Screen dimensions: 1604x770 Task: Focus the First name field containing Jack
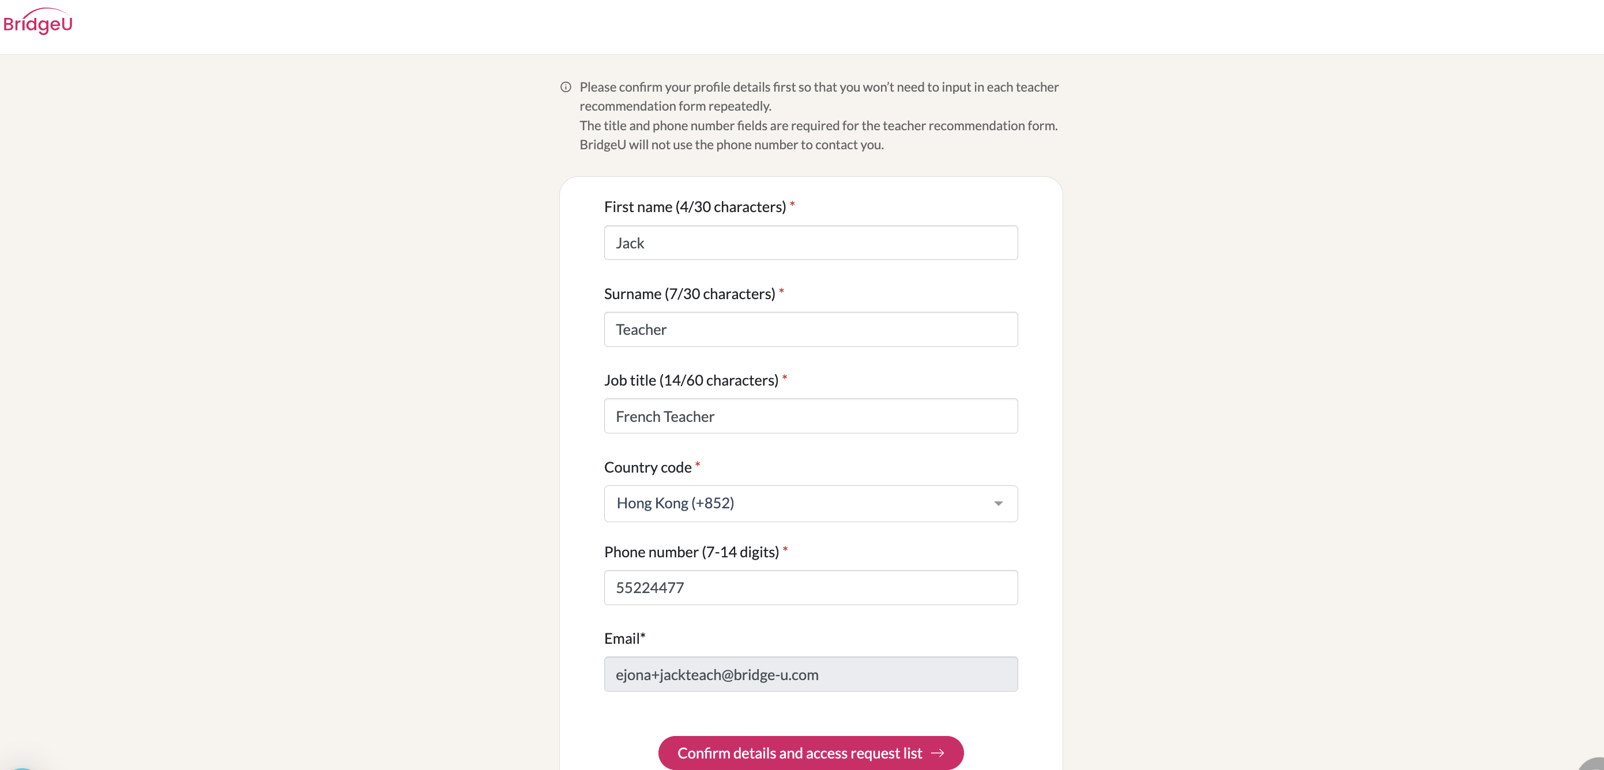811,243
